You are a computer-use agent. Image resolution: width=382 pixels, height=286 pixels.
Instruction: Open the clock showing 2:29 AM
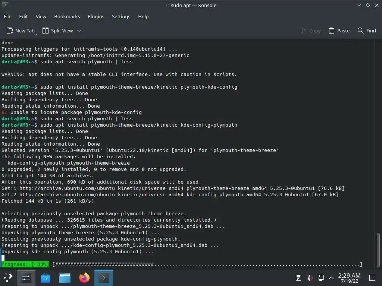[x=349, y=278]
